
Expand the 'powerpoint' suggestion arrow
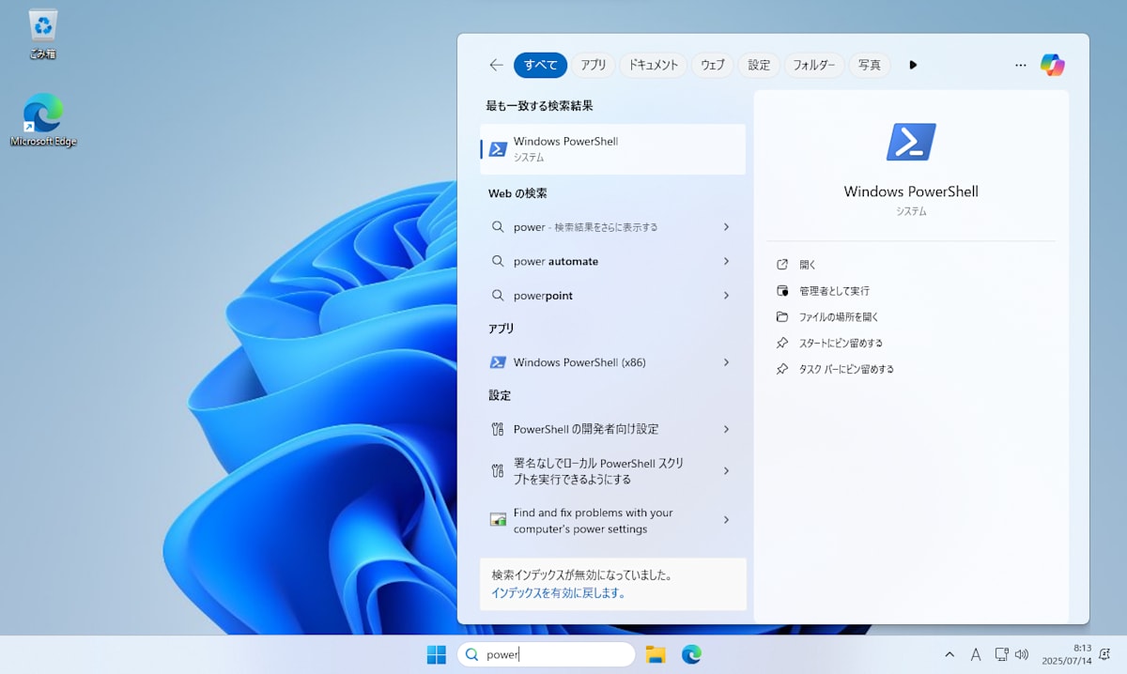pos(726,296)
